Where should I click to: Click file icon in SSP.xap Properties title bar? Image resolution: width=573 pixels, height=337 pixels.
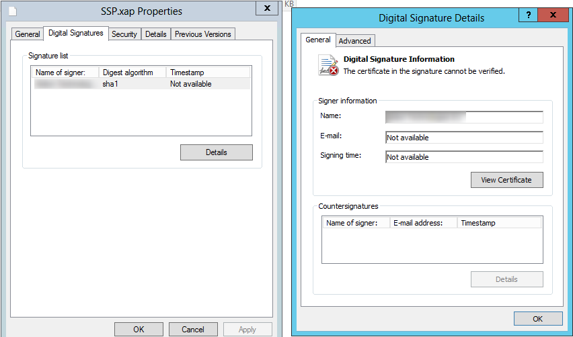(13, 11)
